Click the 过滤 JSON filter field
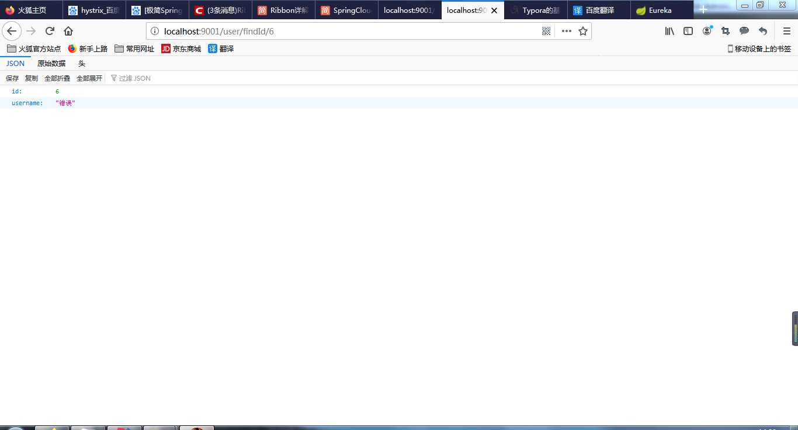798x430 pixels. coord(134,78)
